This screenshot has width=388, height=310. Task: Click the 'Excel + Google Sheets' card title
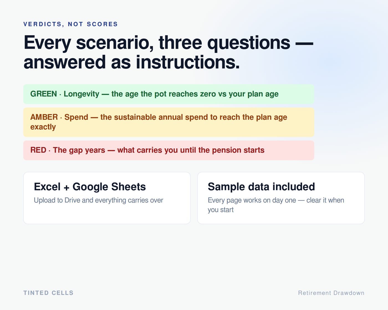(90, 187)
